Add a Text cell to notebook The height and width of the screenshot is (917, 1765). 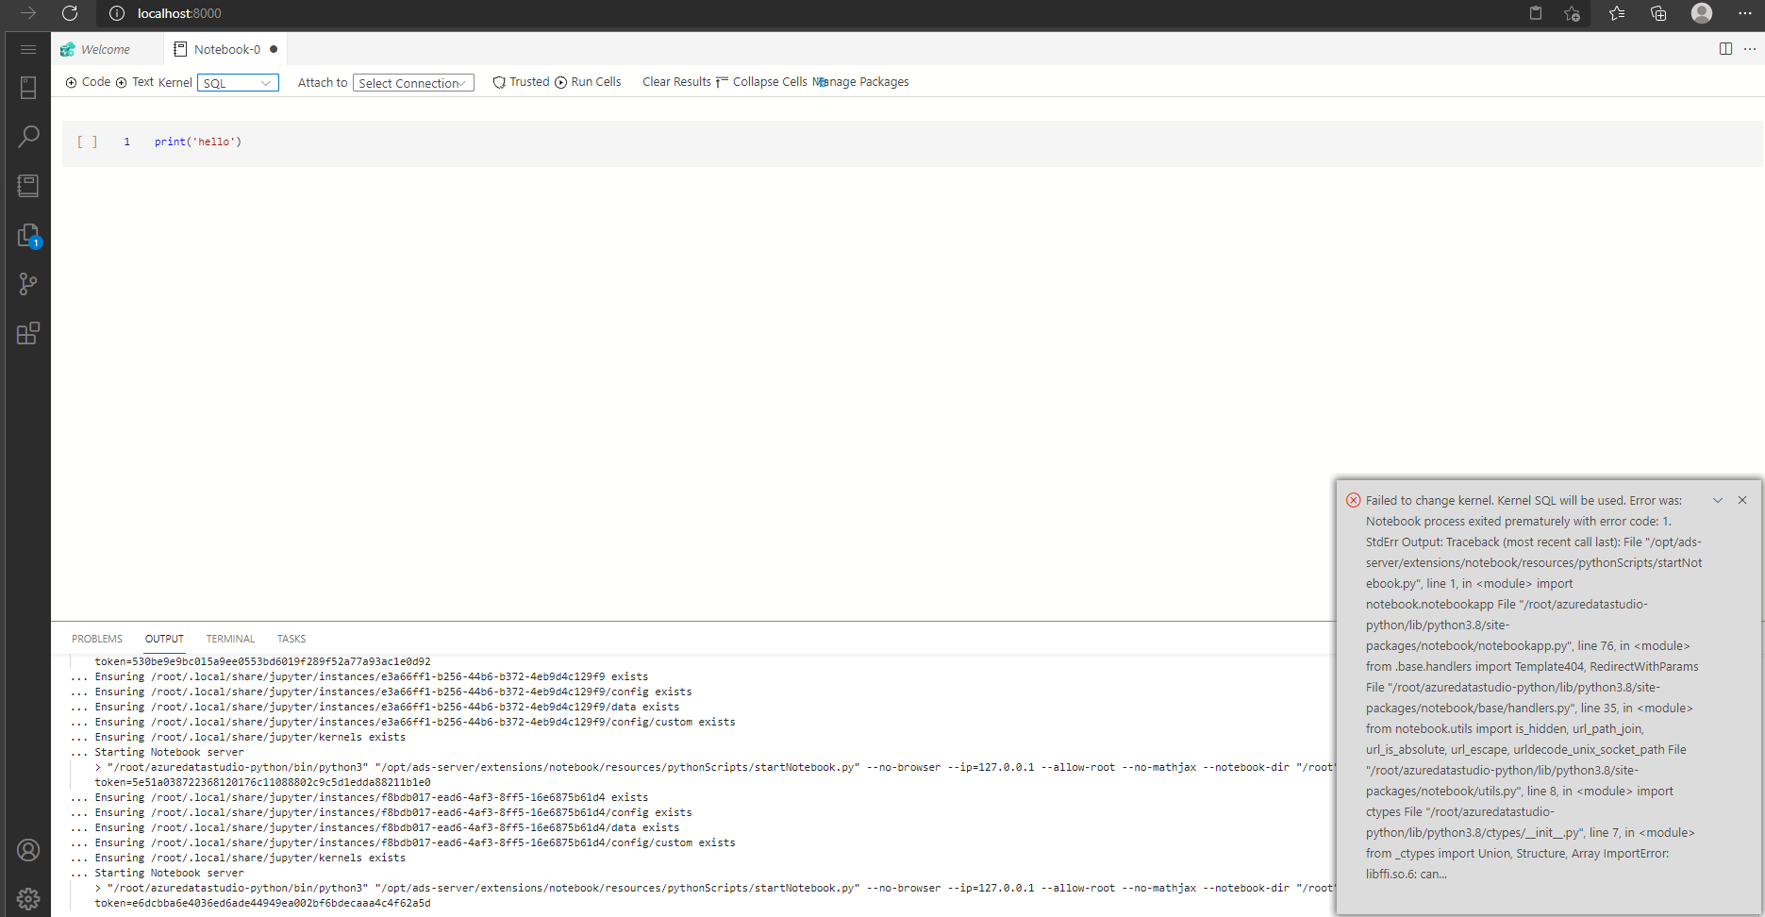click(135, 82)
